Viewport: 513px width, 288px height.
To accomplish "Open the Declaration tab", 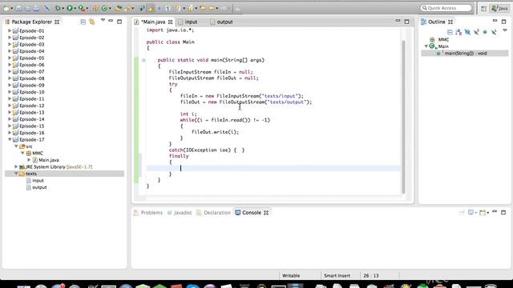I will [213, 213].
